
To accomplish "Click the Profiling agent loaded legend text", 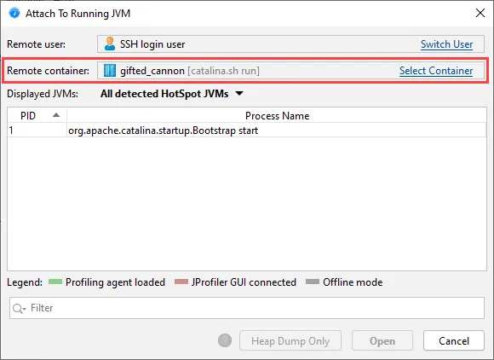I will 115,282.
